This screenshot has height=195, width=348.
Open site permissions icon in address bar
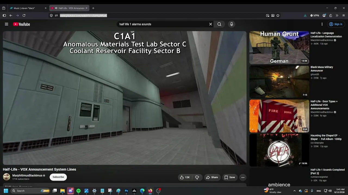[x=56, y=15]
